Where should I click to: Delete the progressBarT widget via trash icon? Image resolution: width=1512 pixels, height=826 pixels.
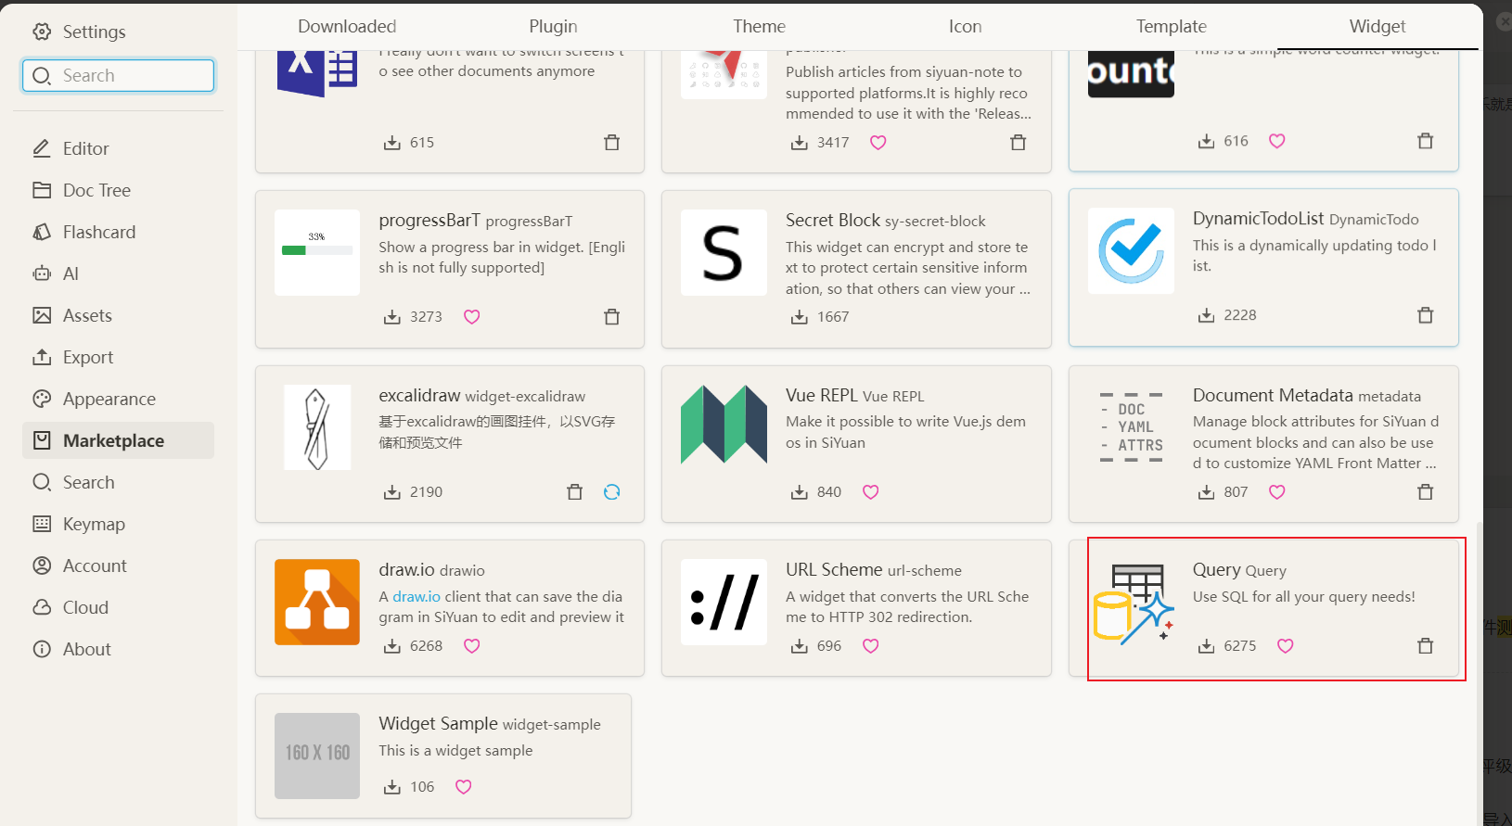point(611,317)
